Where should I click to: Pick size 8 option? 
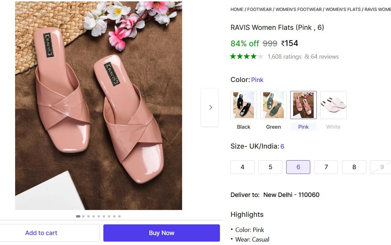(354, 167)
